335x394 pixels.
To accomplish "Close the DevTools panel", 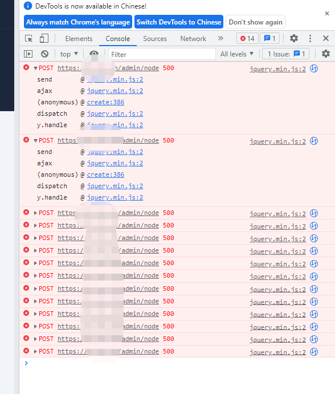I will pos(326,38).
